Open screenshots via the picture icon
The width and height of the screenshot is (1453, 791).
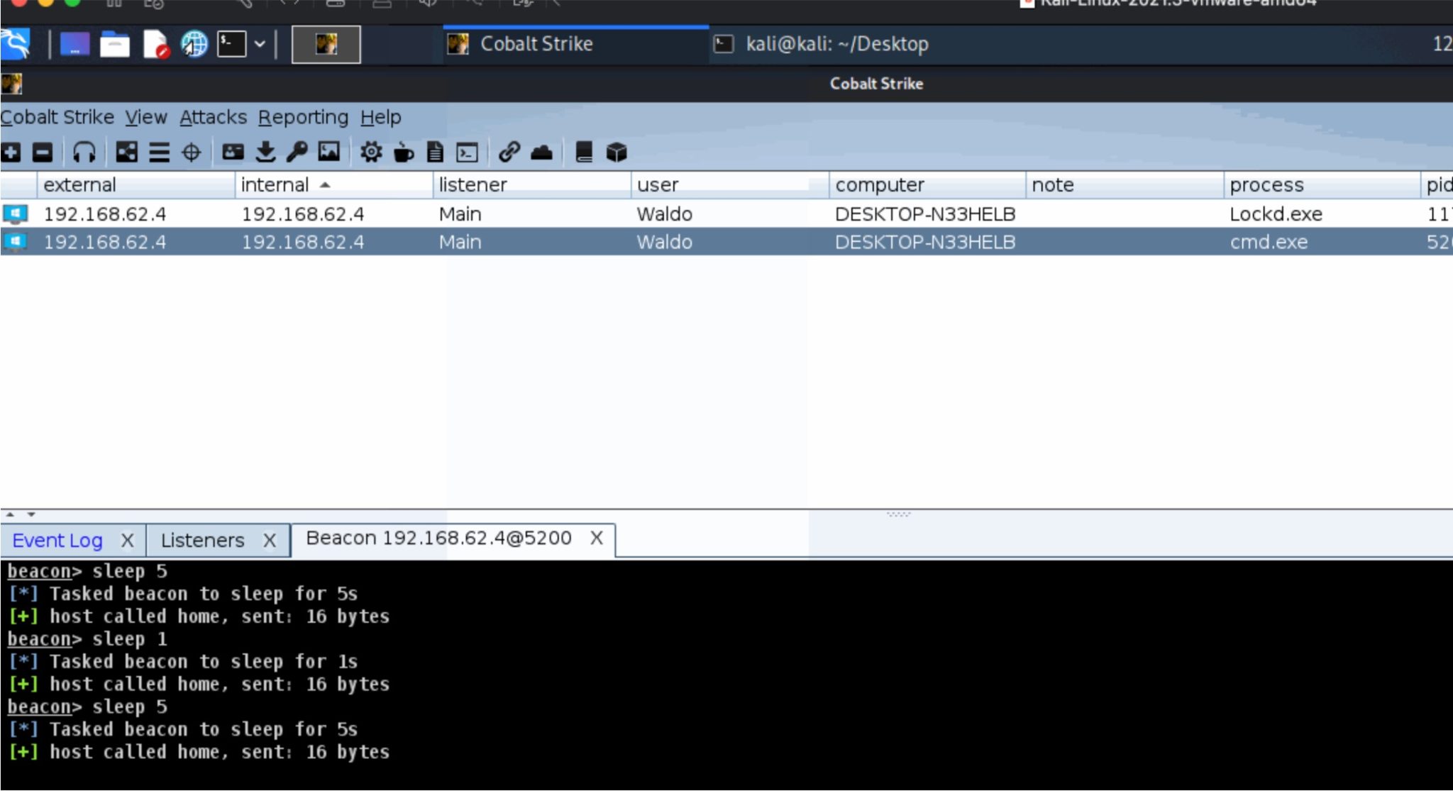(329, 152)
